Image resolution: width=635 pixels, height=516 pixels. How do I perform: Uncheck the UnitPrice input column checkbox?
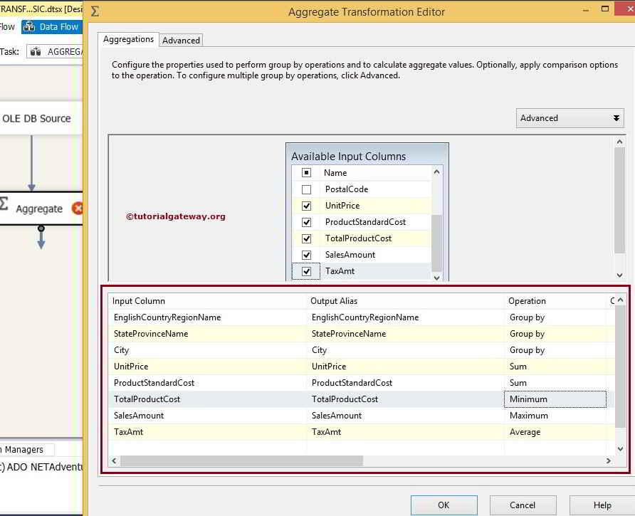click(x=306, y=206)
